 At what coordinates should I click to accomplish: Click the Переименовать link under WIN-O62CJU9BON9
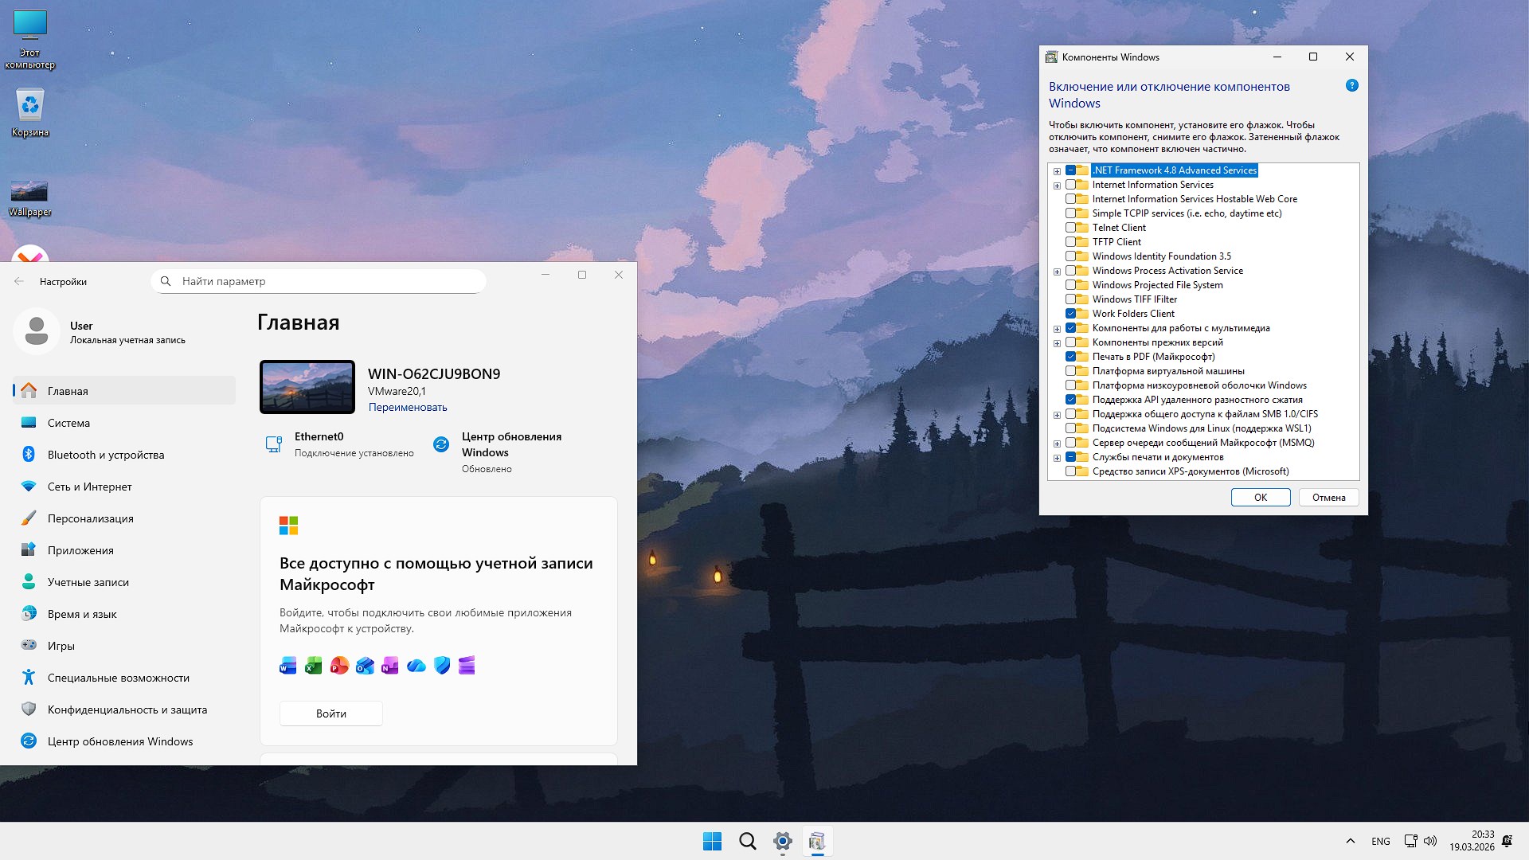pyautogui.click(x=408, y=407)
